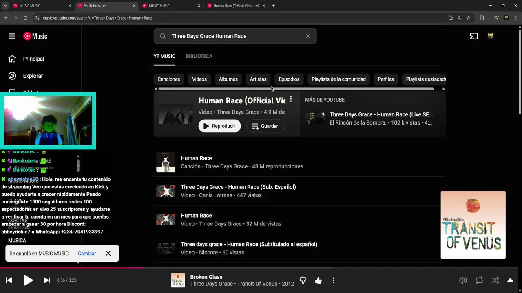Open the cast to device icon
This screenshot has height=293, width=522.
click(473, 36)
